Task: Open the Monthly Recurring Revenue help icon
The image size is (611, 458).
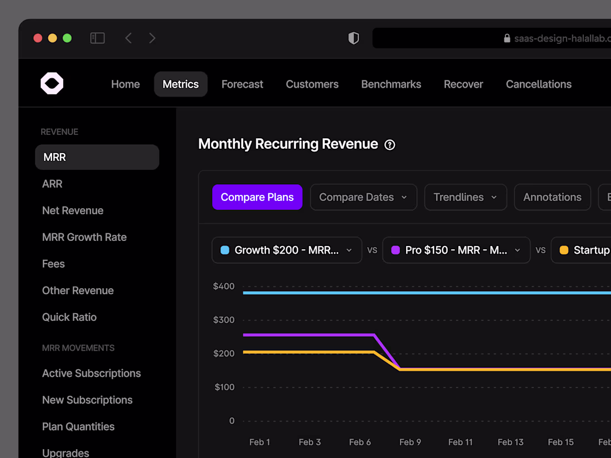Action: [x=390, y=144]
